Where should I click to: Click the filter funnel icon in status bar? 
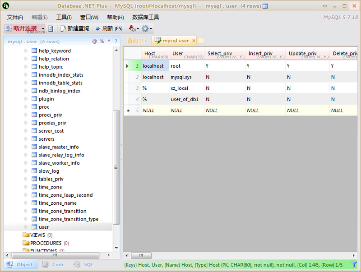pos(354,265)
